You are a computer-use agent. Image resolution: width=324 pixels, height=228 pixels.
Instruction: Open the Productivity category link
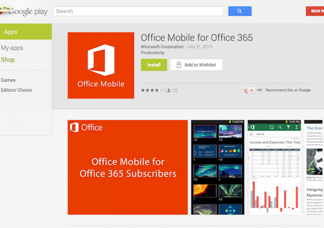coord(153,52)
